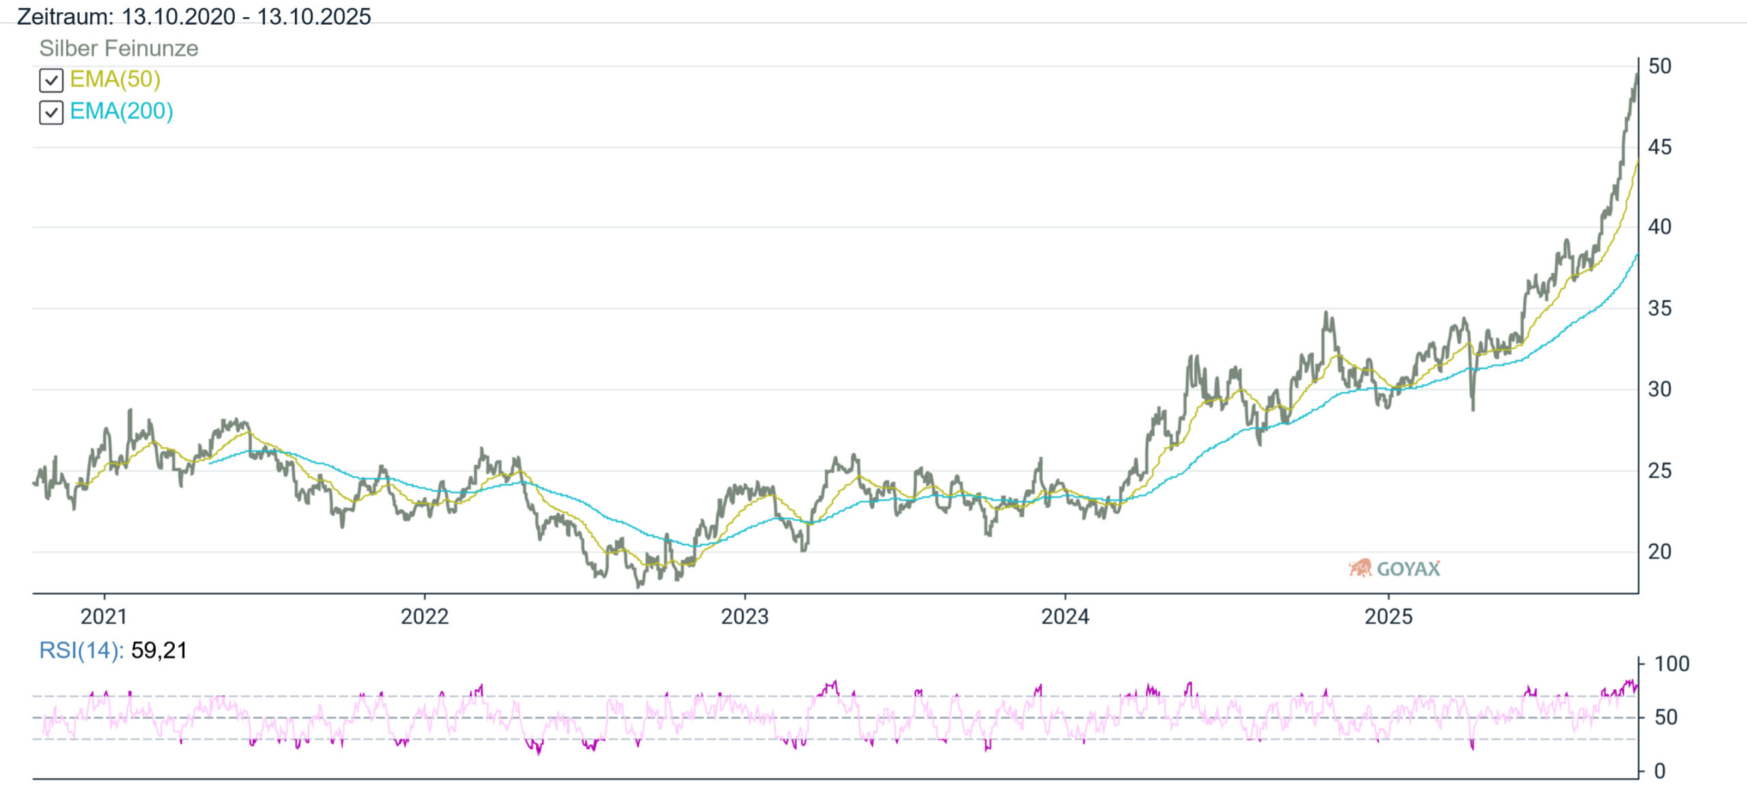This screenshot has width=1747, height=786.
Task: Click the yellow EMA(50) legend label
Action: [x=115, y=79]
